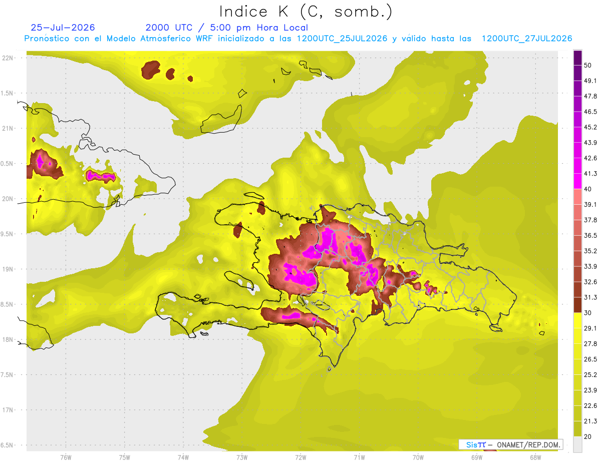Click the '73W' longitude axis label

click(242, 457)
